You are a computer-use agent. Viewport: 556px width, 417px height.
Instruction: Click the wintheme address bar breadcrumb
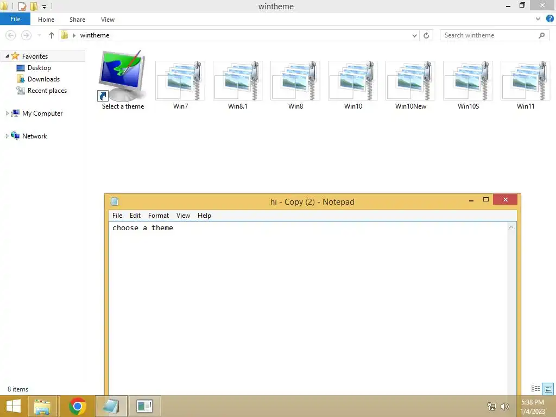(94, 35)
